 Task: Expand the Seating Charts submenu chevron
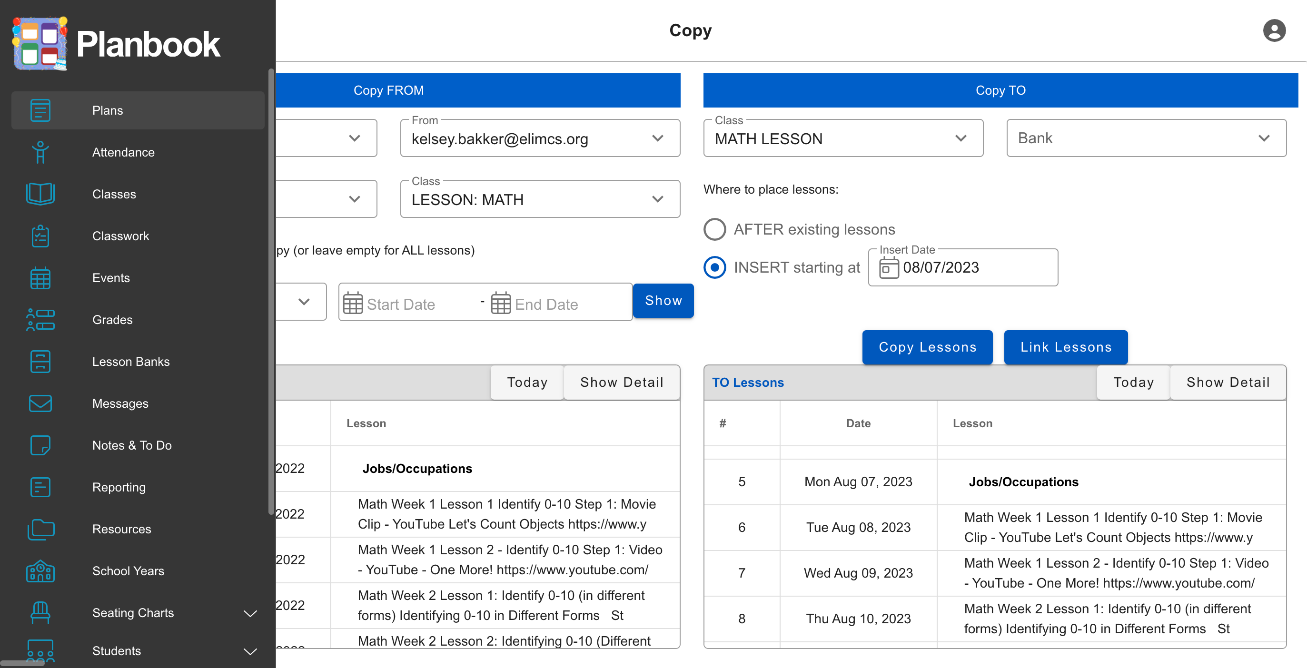click(x=250, y=613)
